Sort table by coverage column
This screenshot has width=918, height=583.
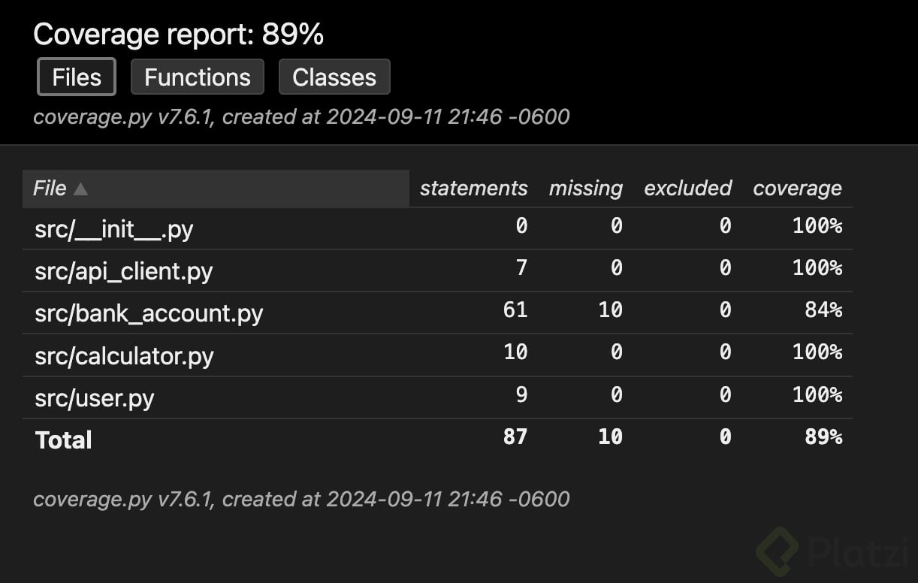click(x=797, y=189)
